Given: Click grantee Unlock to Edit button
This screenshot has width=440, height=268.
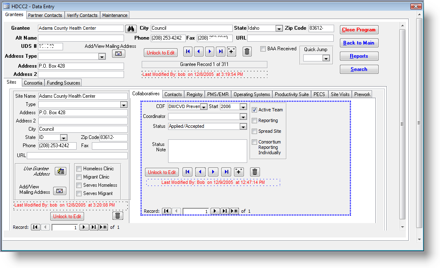Looking at the screenshot, I should pos(161,52).
